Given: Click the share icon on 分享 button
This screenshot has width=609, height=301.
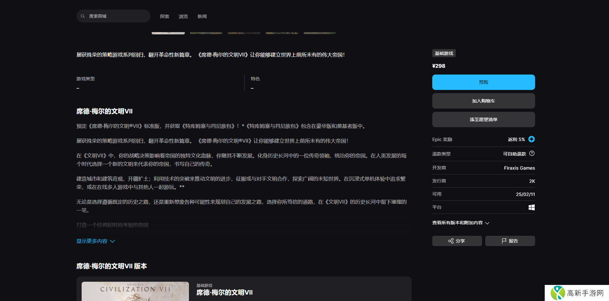Looking at the screenshot, I should pos(451,241).
